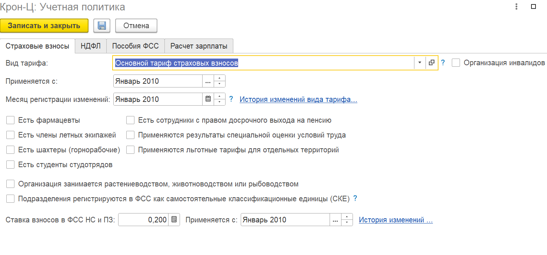Switch to the НДФЛ tab
This screenshot has height=255, width=547.
pos(91,46)
